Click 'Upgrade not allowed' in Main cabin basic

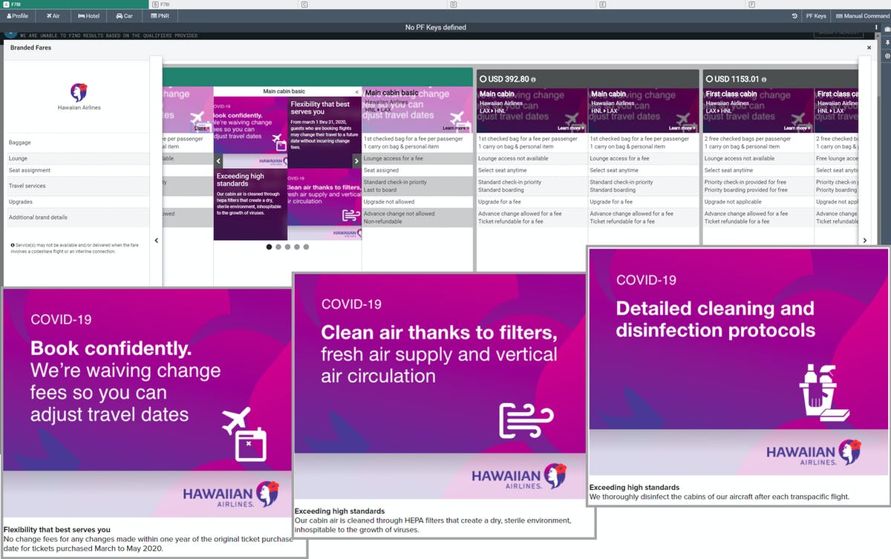389,202
